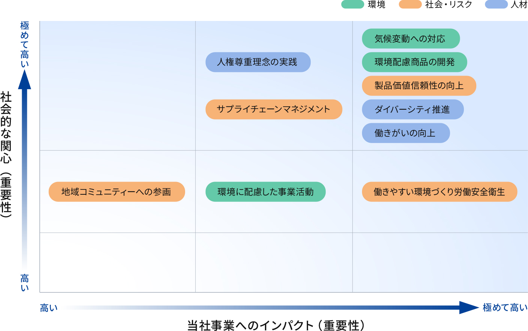Click the blue 人材 legend swatch
This screenshot has width=528, height=331.
496,4
